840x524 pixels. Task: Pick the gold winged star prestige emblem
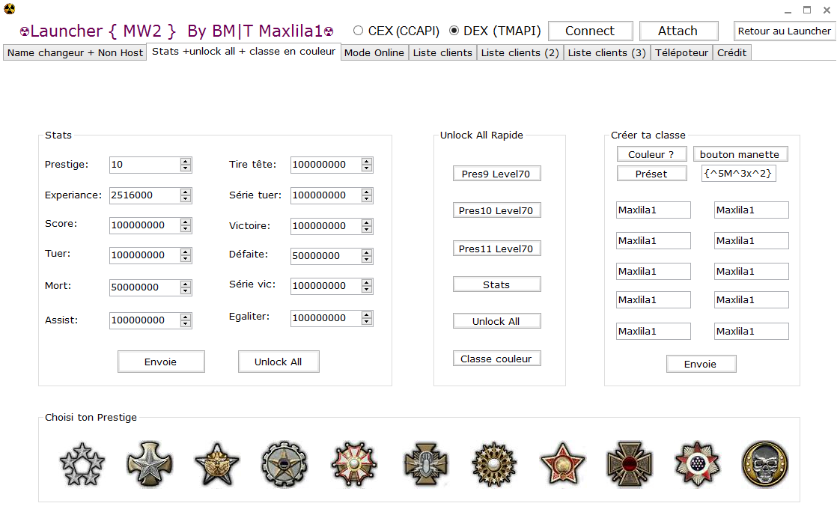217,464
